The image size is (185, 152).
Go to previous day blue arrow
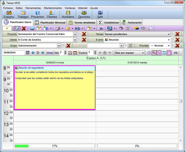tap(33, 53)
